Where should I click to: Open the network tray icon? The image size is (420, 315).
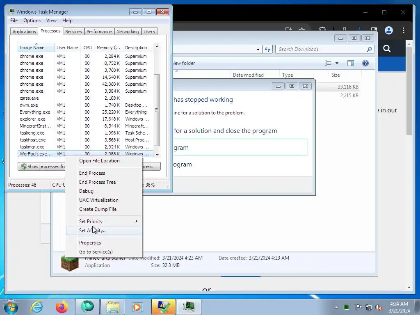369,307
